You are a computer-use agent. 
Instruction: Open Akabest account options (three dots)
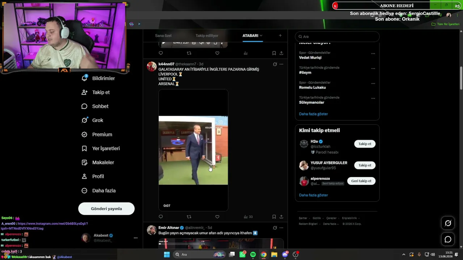click(136, 238)
